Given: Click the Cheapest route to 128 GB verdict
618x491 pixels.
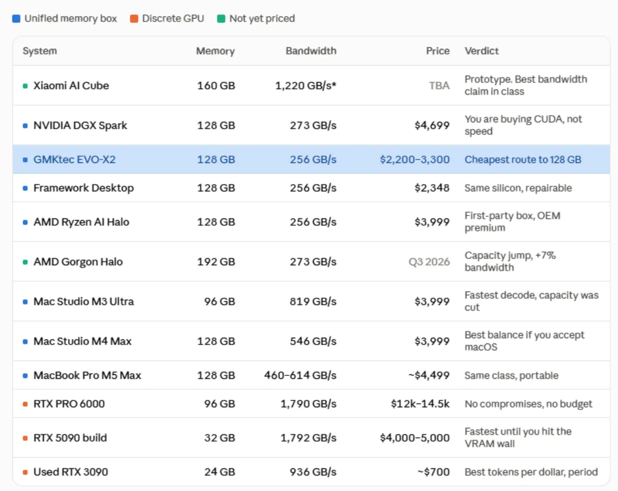Looking at the screenshot, I should coord(523,159).
